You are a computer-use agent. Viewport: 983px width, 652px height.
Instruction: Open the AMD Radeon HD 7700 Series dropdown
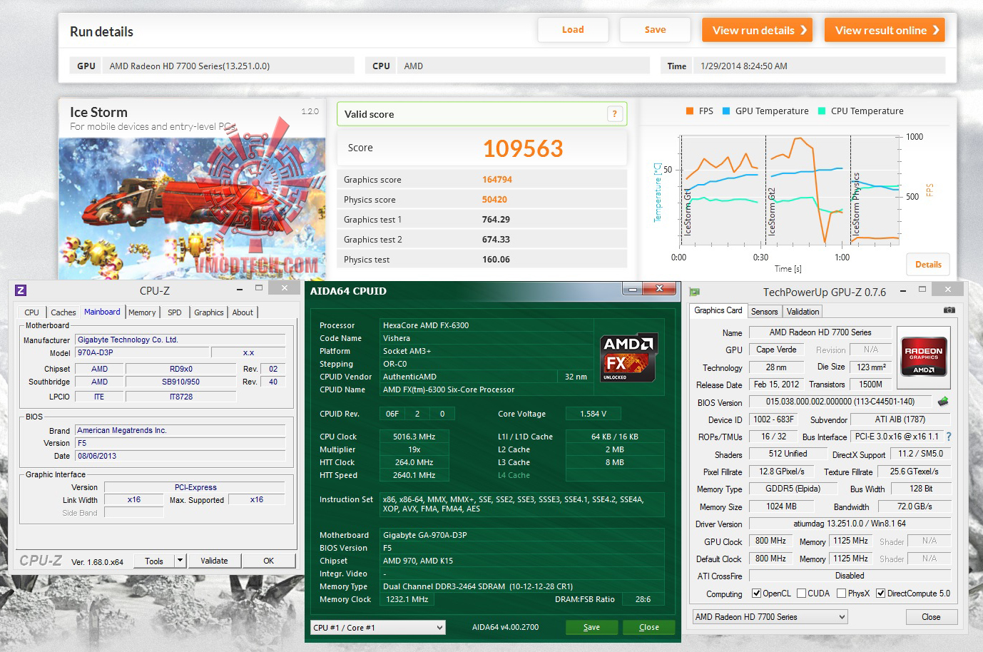coord(770,617)
